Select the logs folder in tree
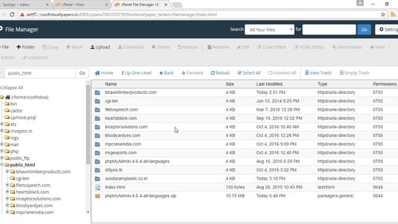Image resolution: width=398 pixels, height=224 pixels. (14, 138)
